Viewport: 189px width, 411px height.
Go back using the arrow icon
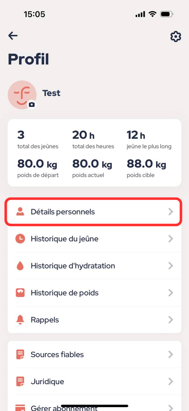pos(13,35)
